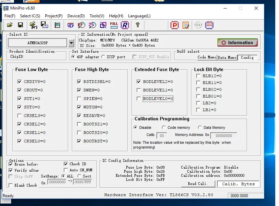Click the 4D chip ID toolbar icon
Screen dimensions: 279x206
70,25
